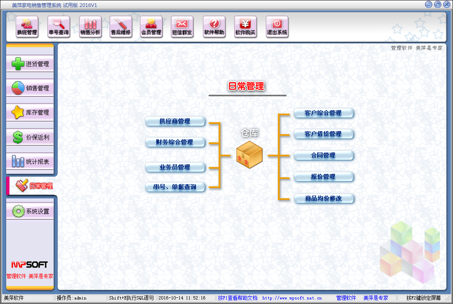Open 客户综合管理 from the diagram
This screenshot has width=453, height=304.
point(323,113)
